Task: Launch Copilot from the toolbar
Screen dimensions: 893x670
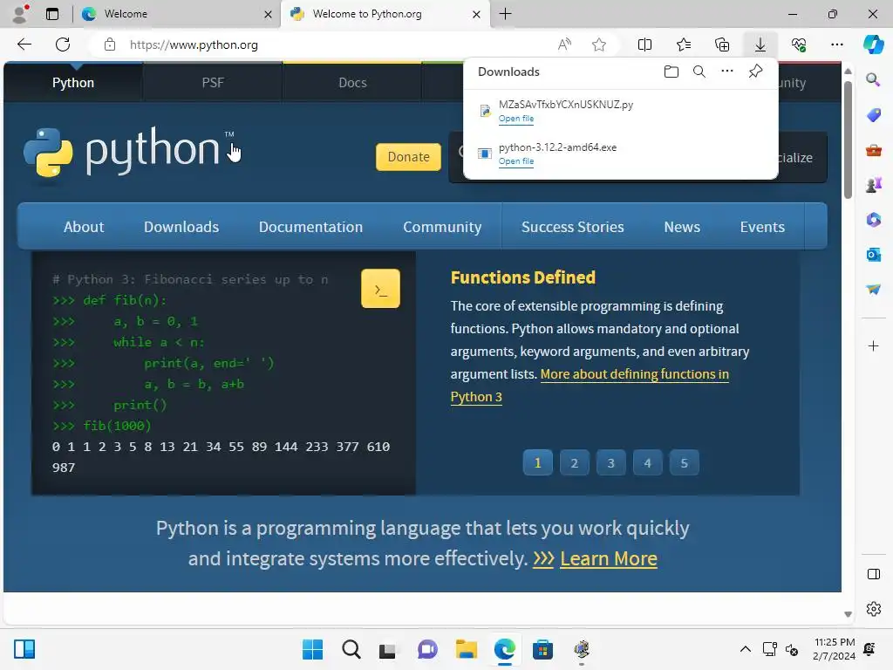Action: pyautogui.click(x=873, y=44)
